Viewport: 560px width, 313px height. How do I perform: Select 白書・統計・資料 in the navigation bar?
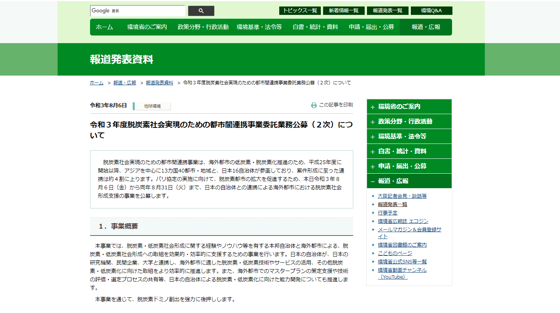pyautogui.click(x=315, y=27)
